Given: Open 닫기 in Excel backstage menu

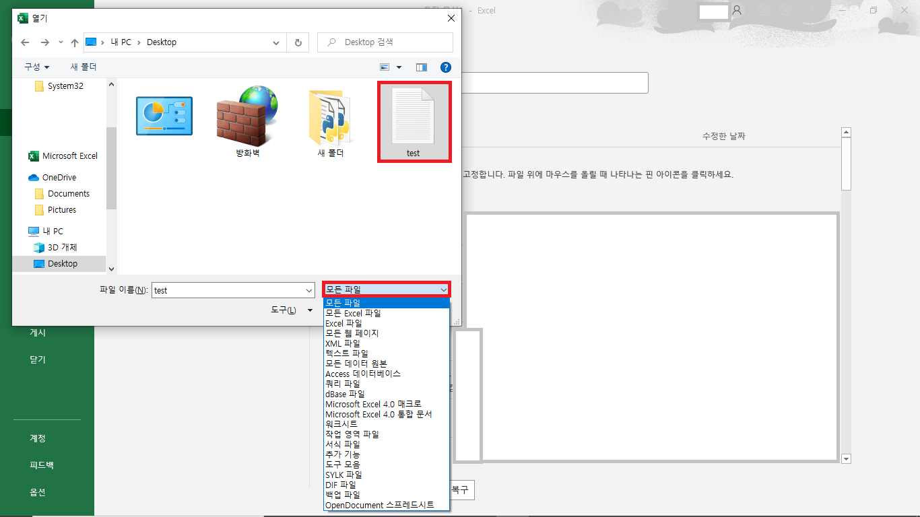Looking at the screenshot, I should click(38, 359).
